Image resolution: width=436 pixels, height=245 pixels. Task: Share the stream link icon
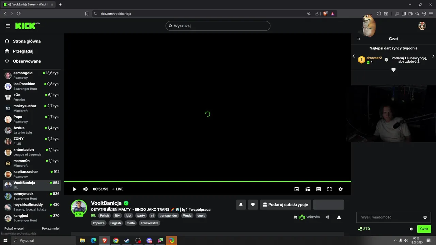click(x=327, y=217)
